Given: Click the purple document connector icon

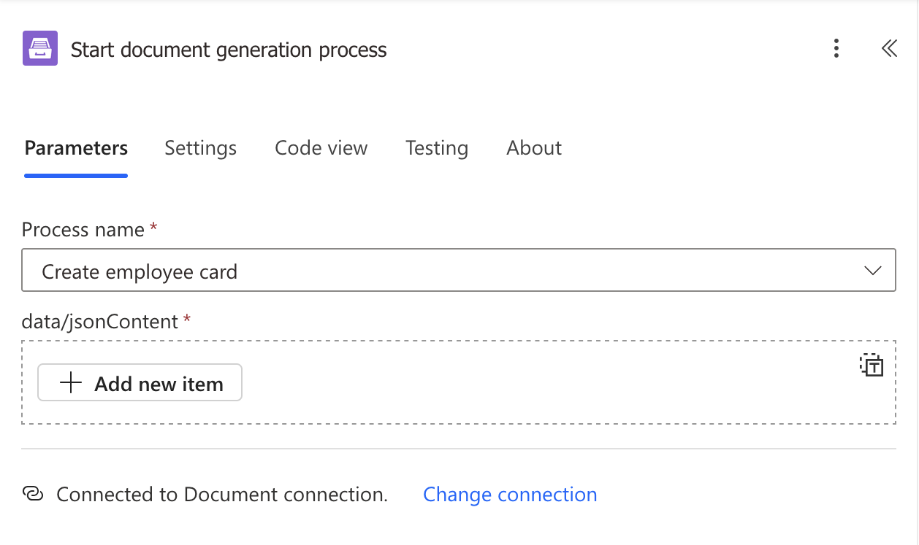Looking at the screenshot, I should pos(40,49).
